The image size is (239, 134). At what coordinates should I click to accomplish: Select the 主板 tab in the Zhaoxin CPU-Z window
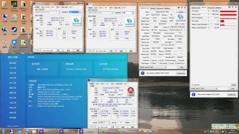(x=97, y=84)
